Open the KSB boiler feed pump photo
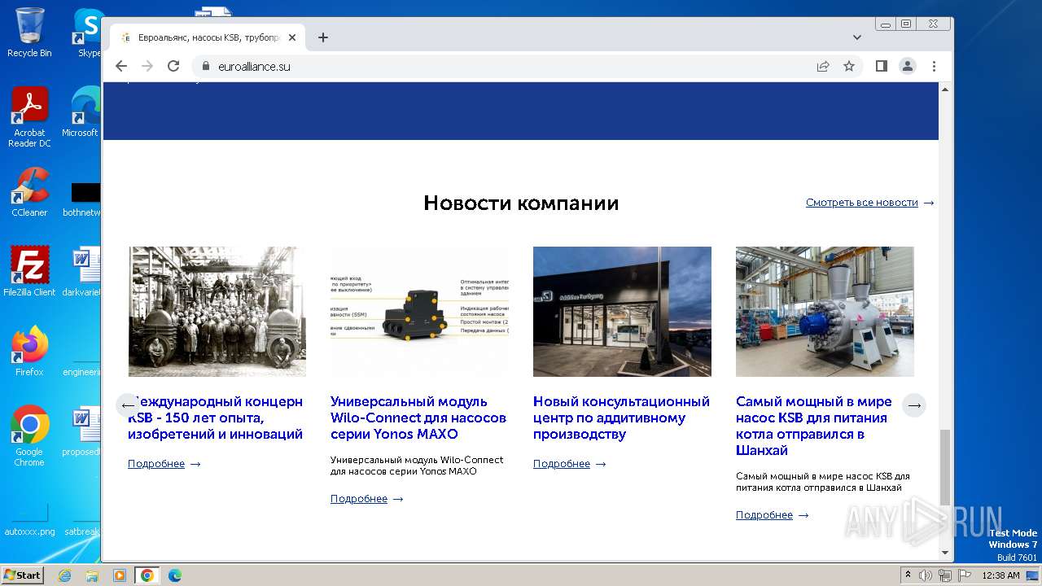Screen dimensions: 1042x586 coord(825,312)
